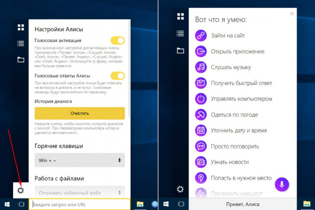Screen dimensions: 315x210
Task: Select Попасть в нужное место skill text
Action: click(x=241, y=178)
